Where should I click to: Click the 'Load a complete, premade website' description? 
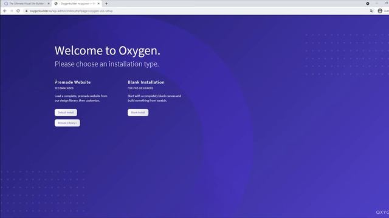tap(81, 98)
